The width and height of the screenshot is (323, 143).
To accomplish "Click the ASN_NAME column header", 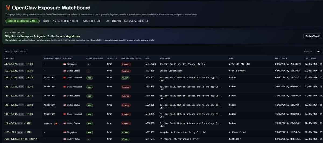I will click(165, 58).
